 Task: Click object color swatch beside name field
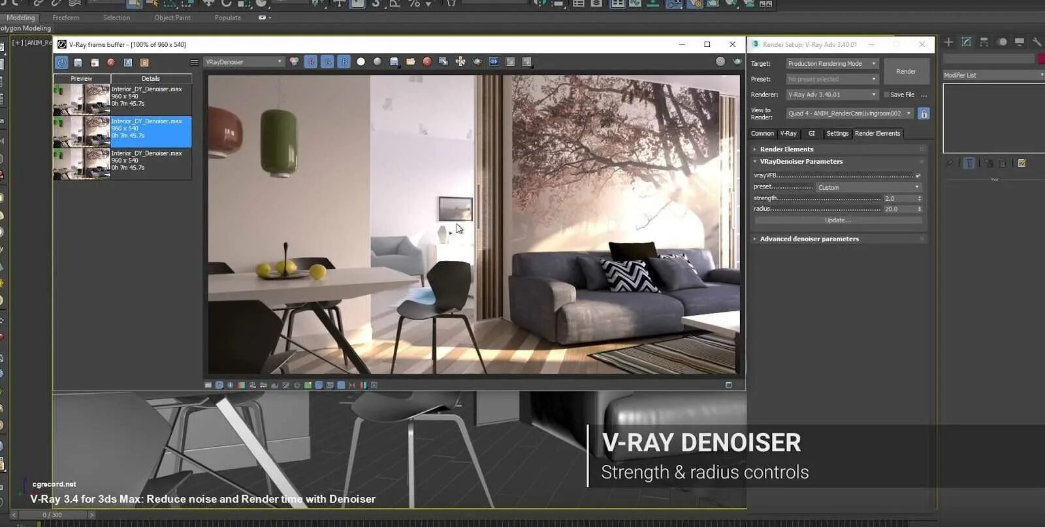pyautogui.click(x=1041, y=59)
